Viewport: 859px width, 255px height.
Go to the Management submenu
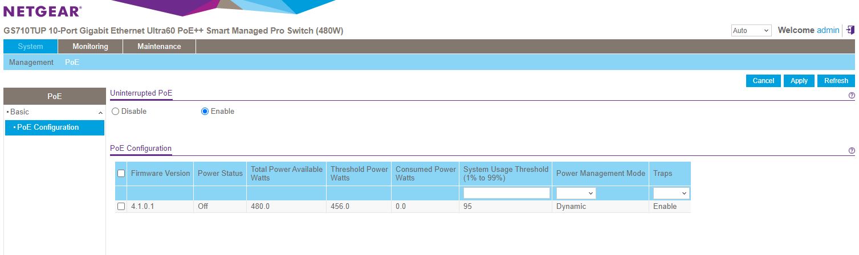pos(31,63)
